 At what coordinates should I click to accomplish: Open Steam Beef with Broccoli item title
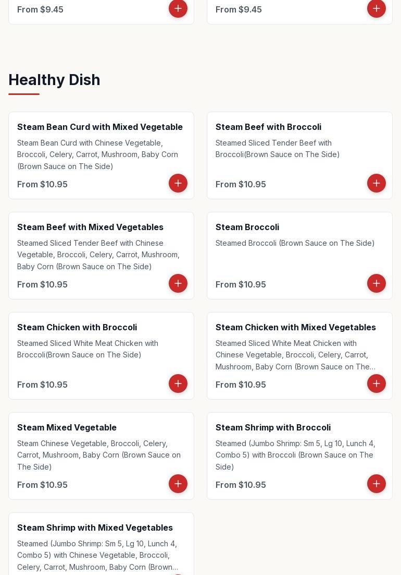(x=268, y=127)
